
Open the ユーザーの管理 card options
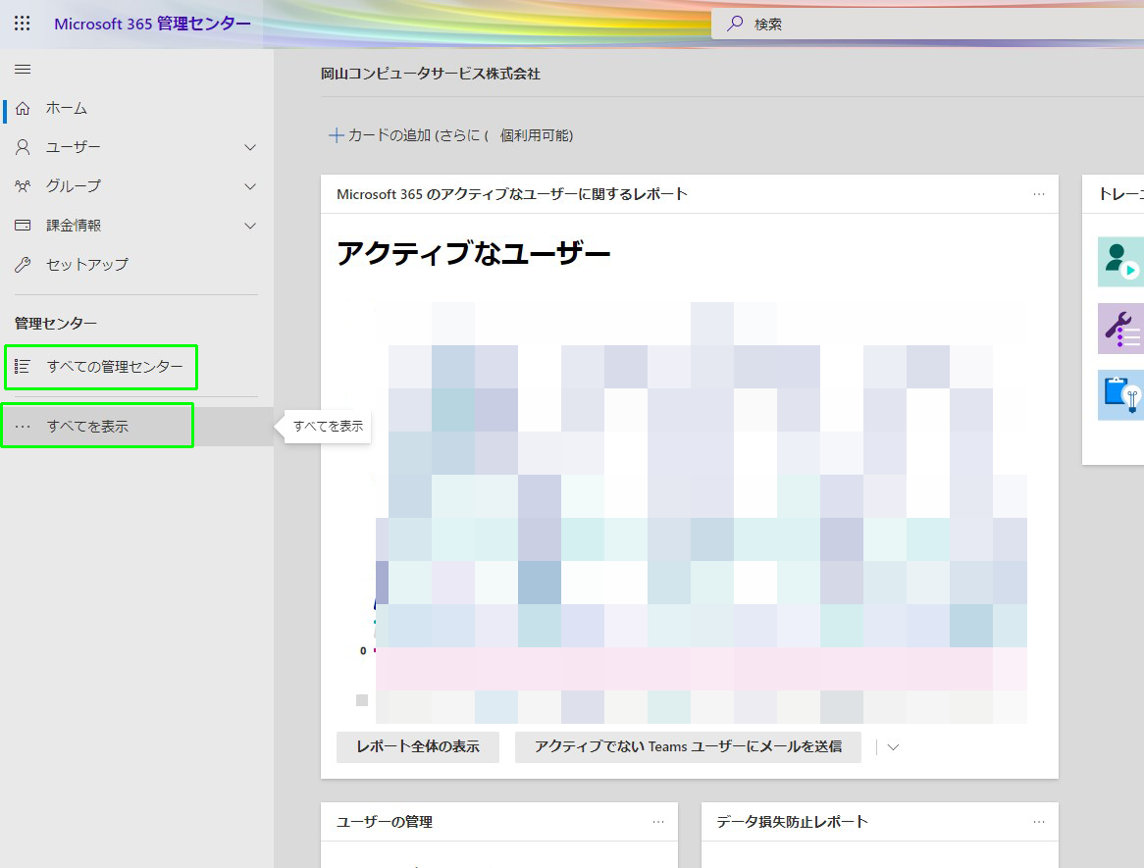[658, 821]
